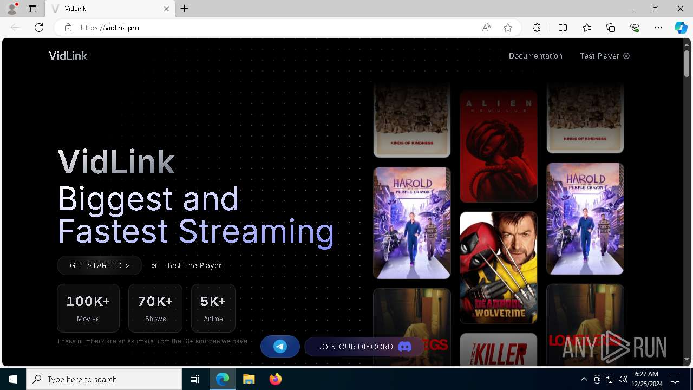Select left Harold and the Purple Crayon poster

coord(412,223)
